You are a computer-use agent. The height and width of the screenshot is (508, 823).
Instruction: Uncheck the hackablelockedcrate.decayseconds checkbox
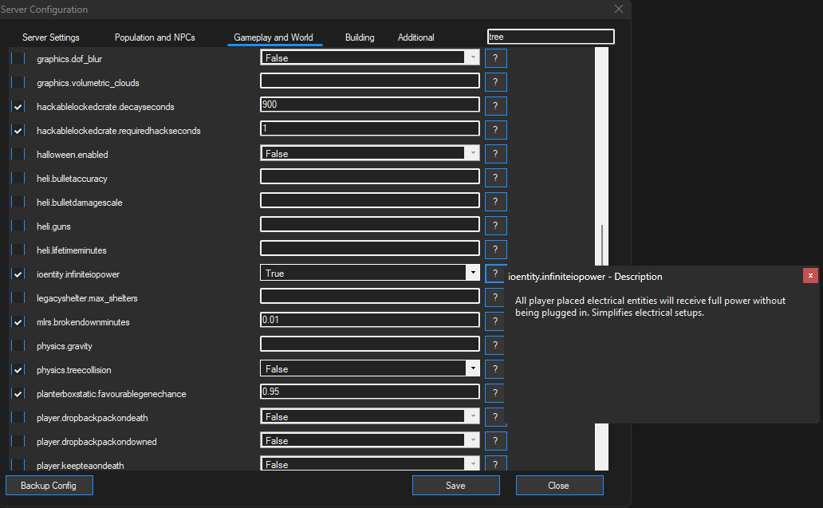[x=18, y=106]
